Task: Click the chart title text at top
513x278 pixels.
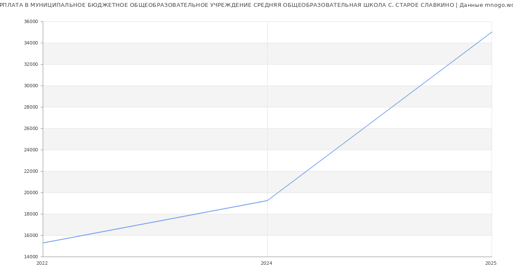Action: pyautogui.click(x=256, y=5)
